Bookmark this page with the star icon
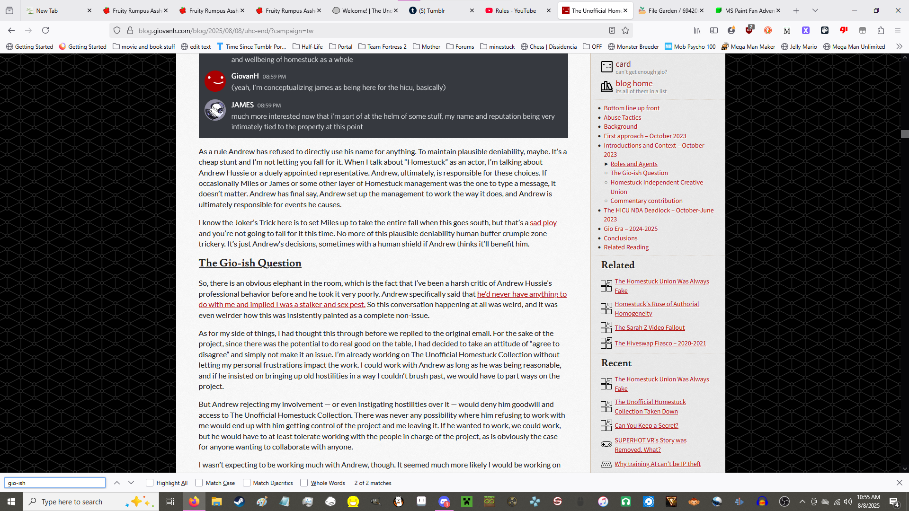Image resolution: width=909 pixels, height=511 pixels. [625, 30]
